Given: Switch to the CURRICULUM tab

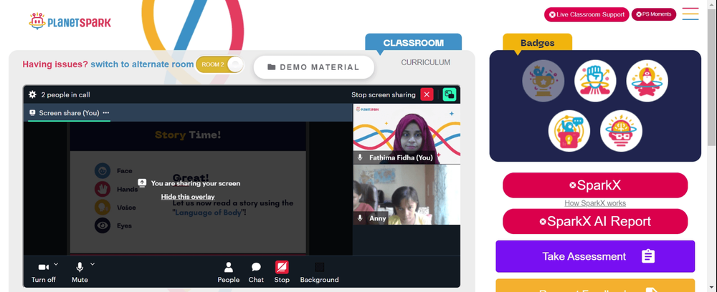Looking at the screenshot, I should [426, 62].
